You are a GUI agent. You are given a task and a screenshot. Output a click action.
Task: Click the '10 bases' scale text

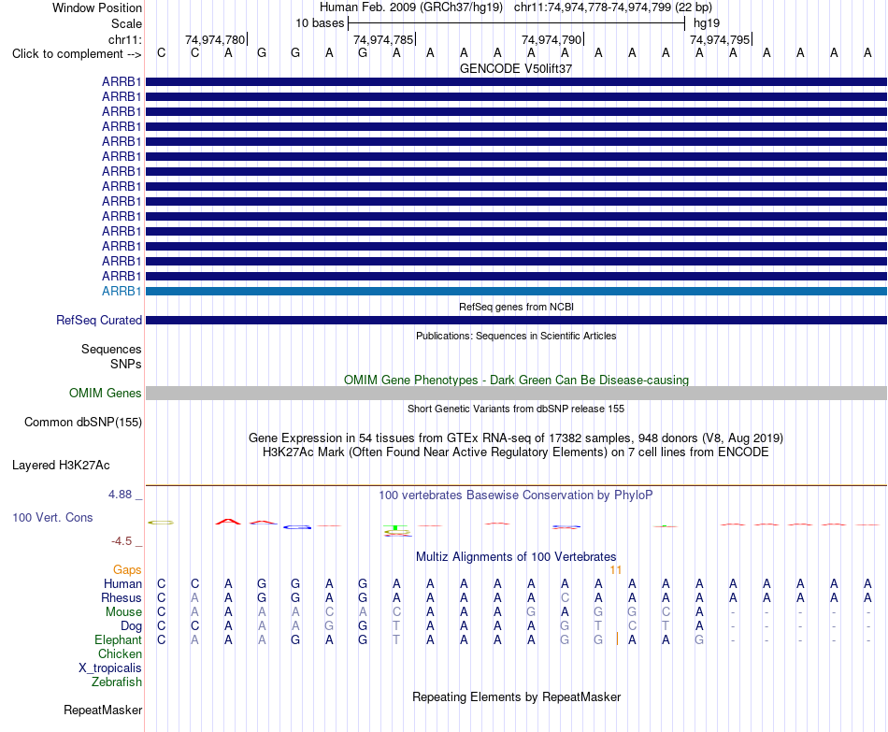pos(320,23)
